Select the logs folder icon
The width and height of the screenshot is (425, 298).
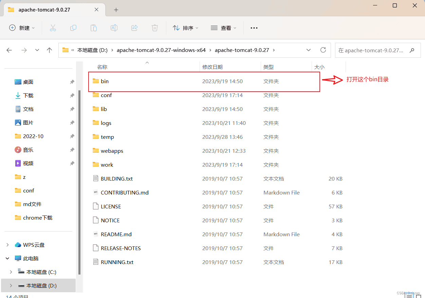[x=96, y=123]
